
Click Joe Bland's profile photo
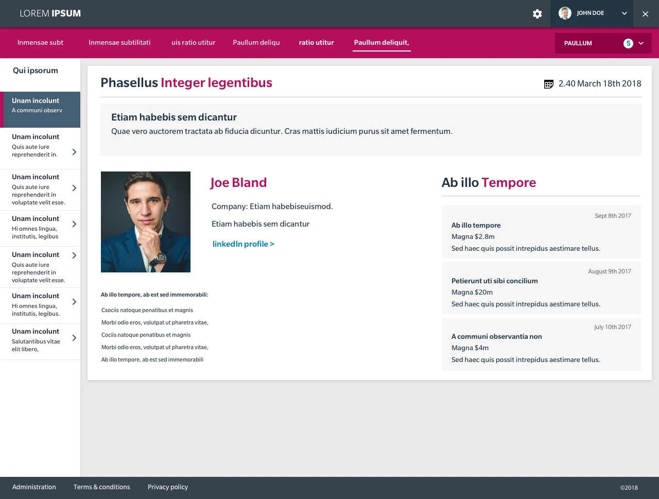146,222
